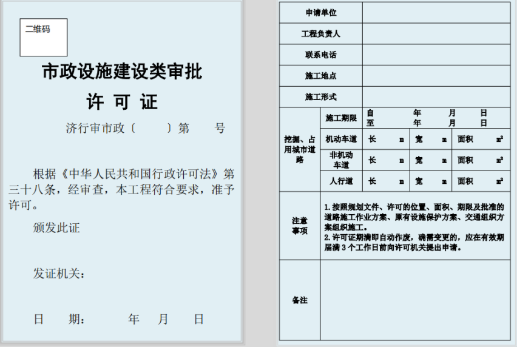Click the 人行道 row label
517x347 pixels.
[x=341, y=181]
